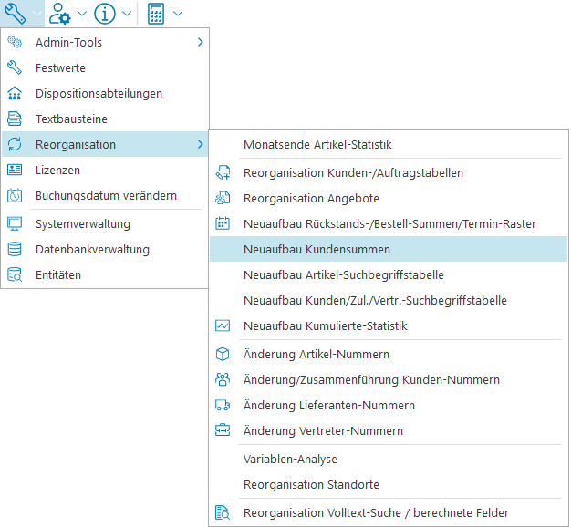Open dropdown arrow next to info icon
This screenshot has width=571, height=527.
[x=127, y=14]
